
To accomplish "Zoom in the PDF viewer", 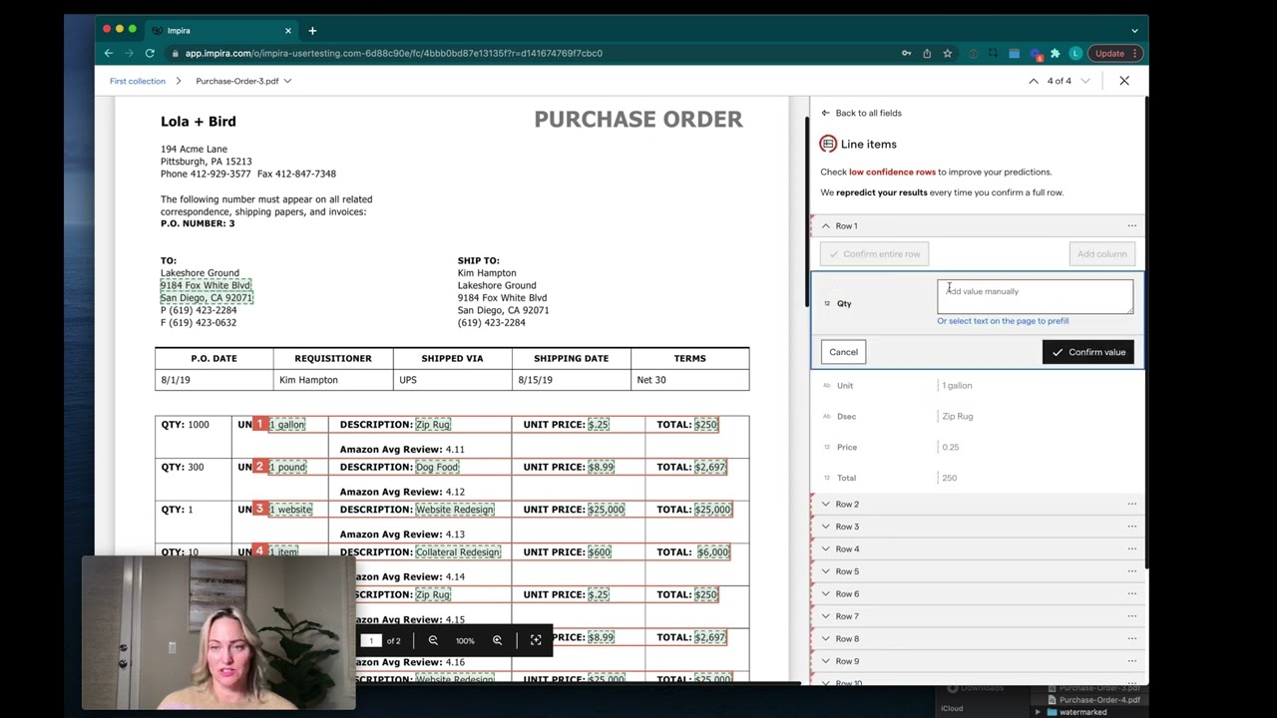I will click(x=497, y=640).
